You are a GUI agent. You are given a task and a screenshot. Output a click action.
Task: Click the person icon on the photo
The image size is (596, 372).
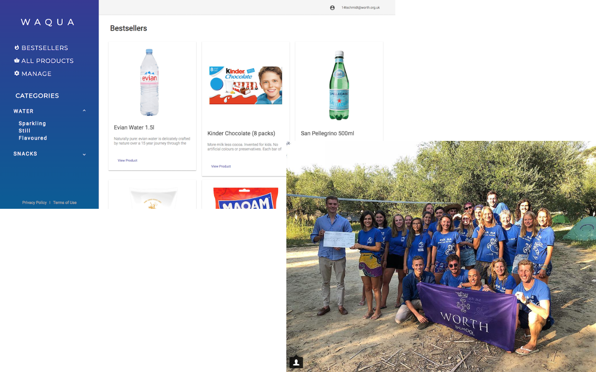pyautogui.click(x=296, y=362)
